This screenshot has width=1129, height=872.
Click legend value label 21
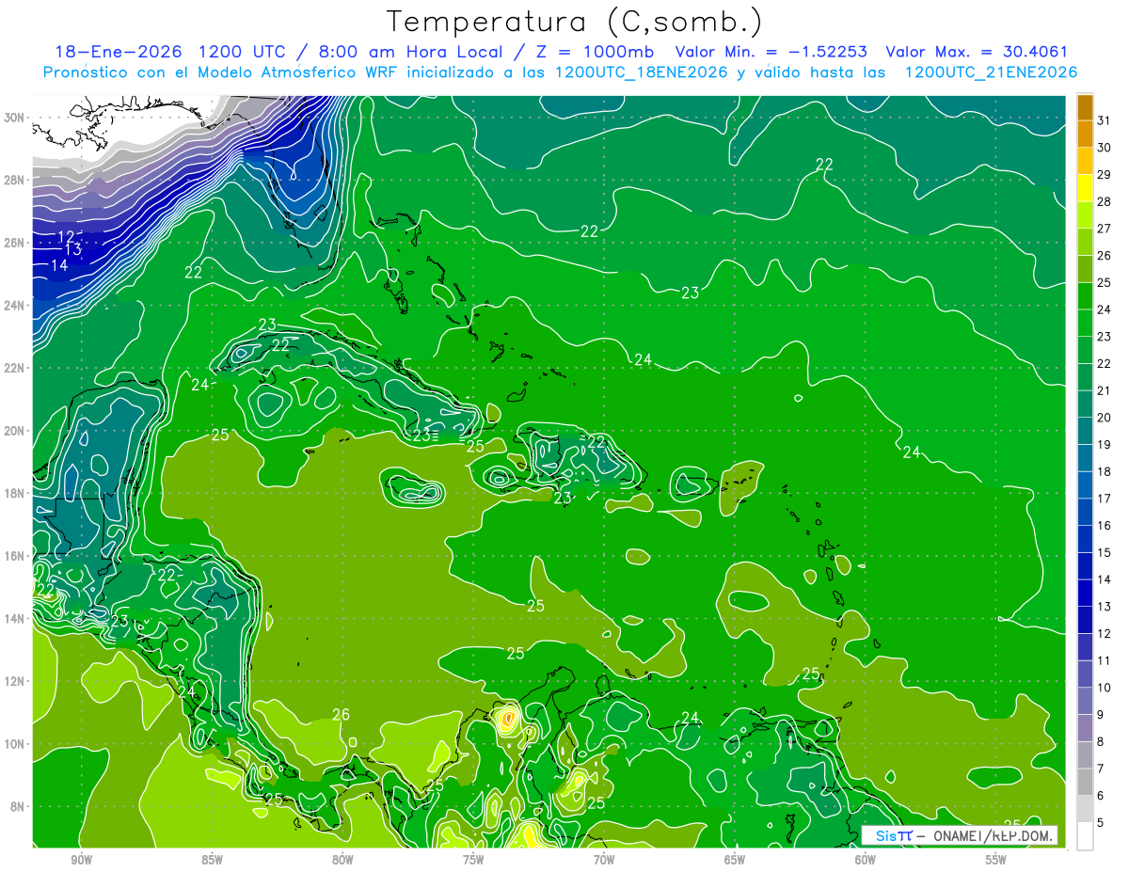(x=1105, y=390)
